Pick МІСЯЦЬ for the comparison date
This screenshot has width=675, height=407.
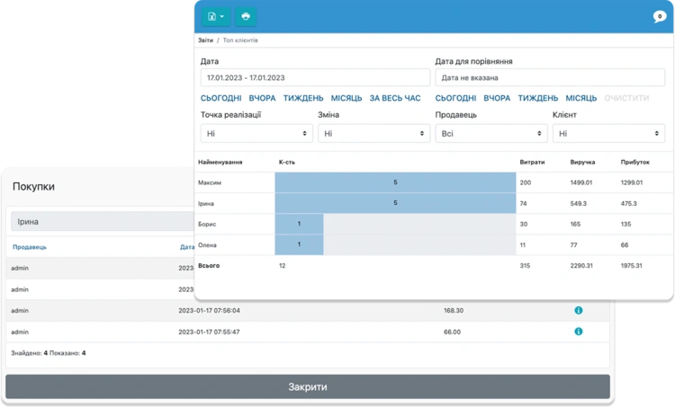581,99
